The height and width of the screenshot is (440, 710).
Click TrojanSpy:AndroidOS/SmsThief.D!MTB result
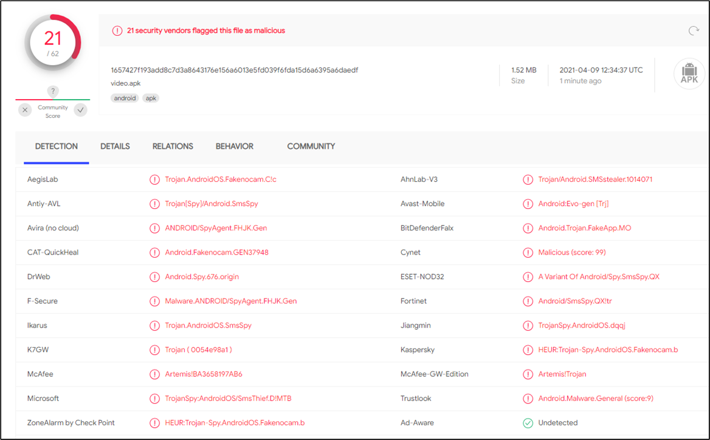pos(228,399)
